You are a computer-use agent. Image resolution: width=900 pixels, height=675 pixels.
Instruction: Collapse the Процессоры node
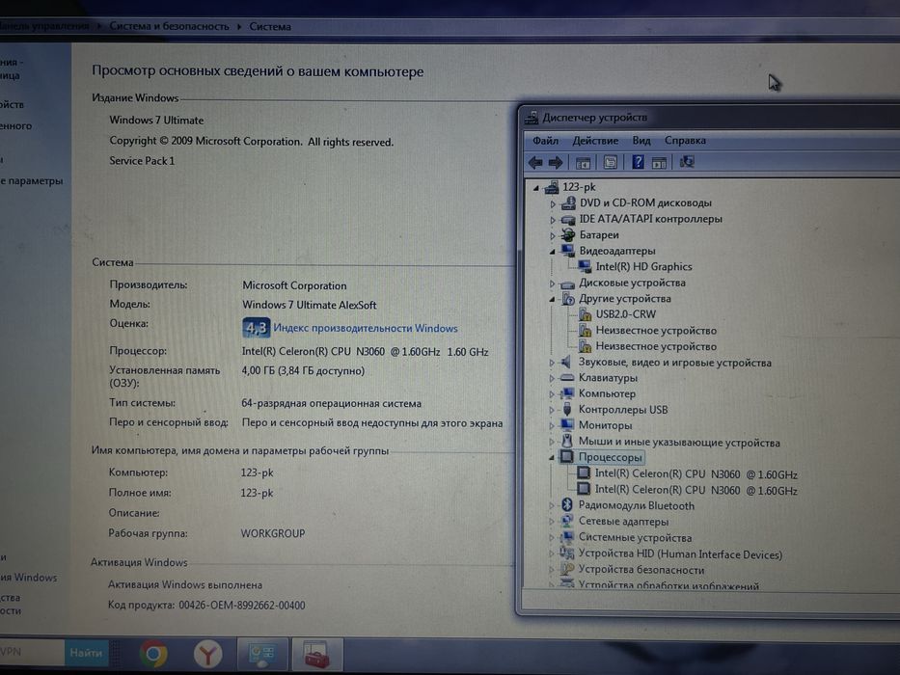552,458
